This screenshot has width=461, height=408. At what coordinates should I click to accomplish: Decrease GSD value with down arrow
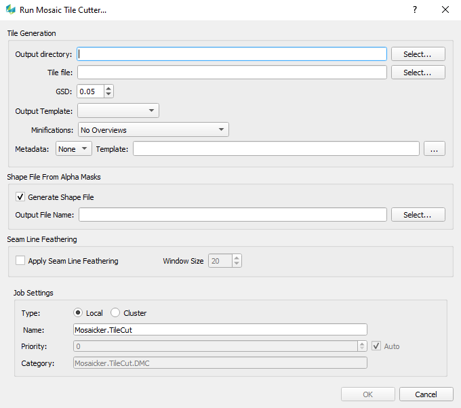pos(108,94)
